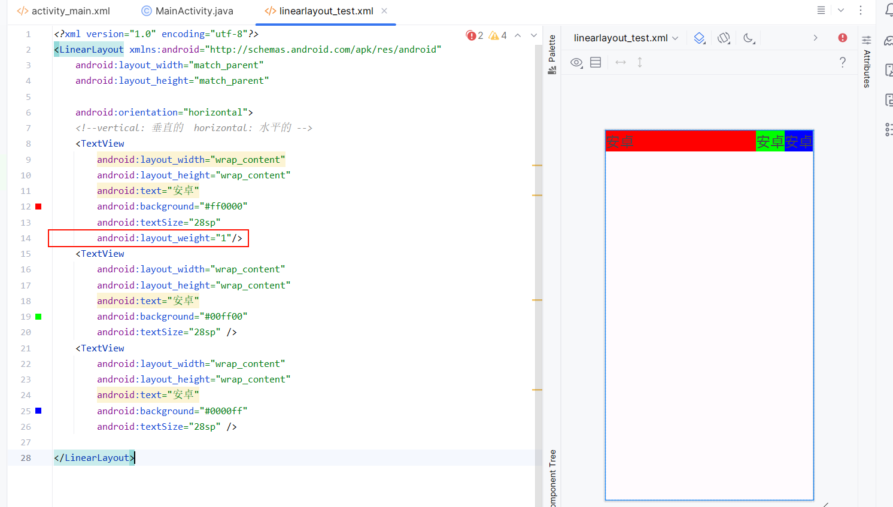Click the orientation layout rows icon

[x=596, y=62]
